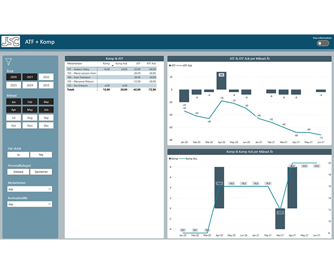The width and height of the screenshot is (334, 274).
Task: Select the Jul month filter
Action: 13,118
